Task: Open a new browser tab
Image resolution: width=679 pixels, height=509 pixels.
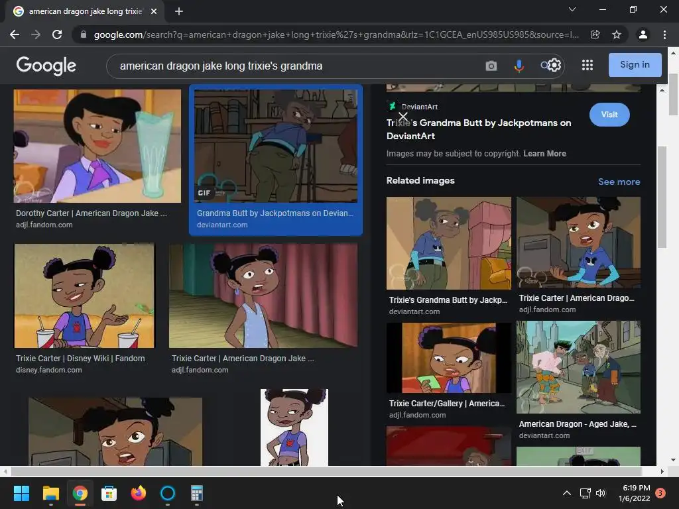Action: click(x=179, y=11)
